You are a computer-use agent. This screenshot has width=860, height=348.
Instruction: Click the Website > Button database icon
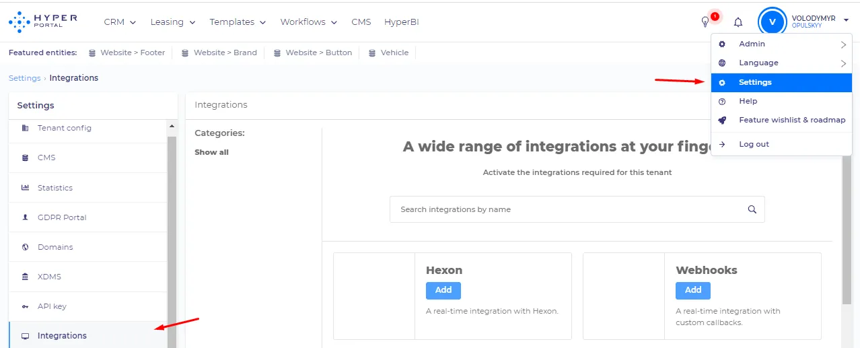[277, 53]
